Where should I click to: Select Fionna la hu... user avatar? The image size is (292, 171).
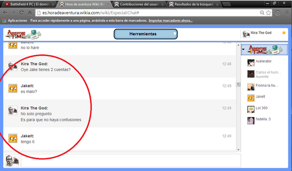pyautogui.click(x=251, y=87)
